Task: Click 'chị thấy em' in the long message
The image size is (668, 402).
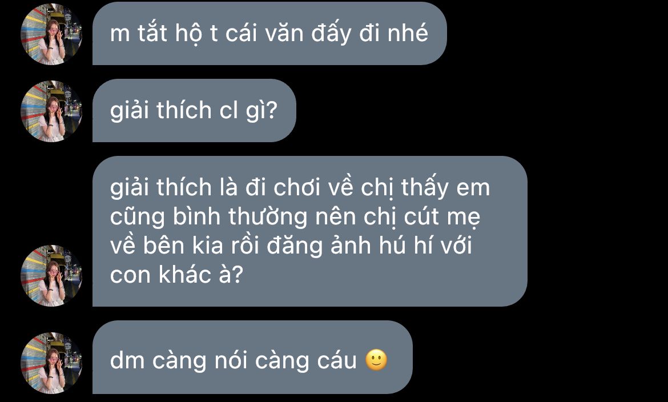Action: click(425, 188)
